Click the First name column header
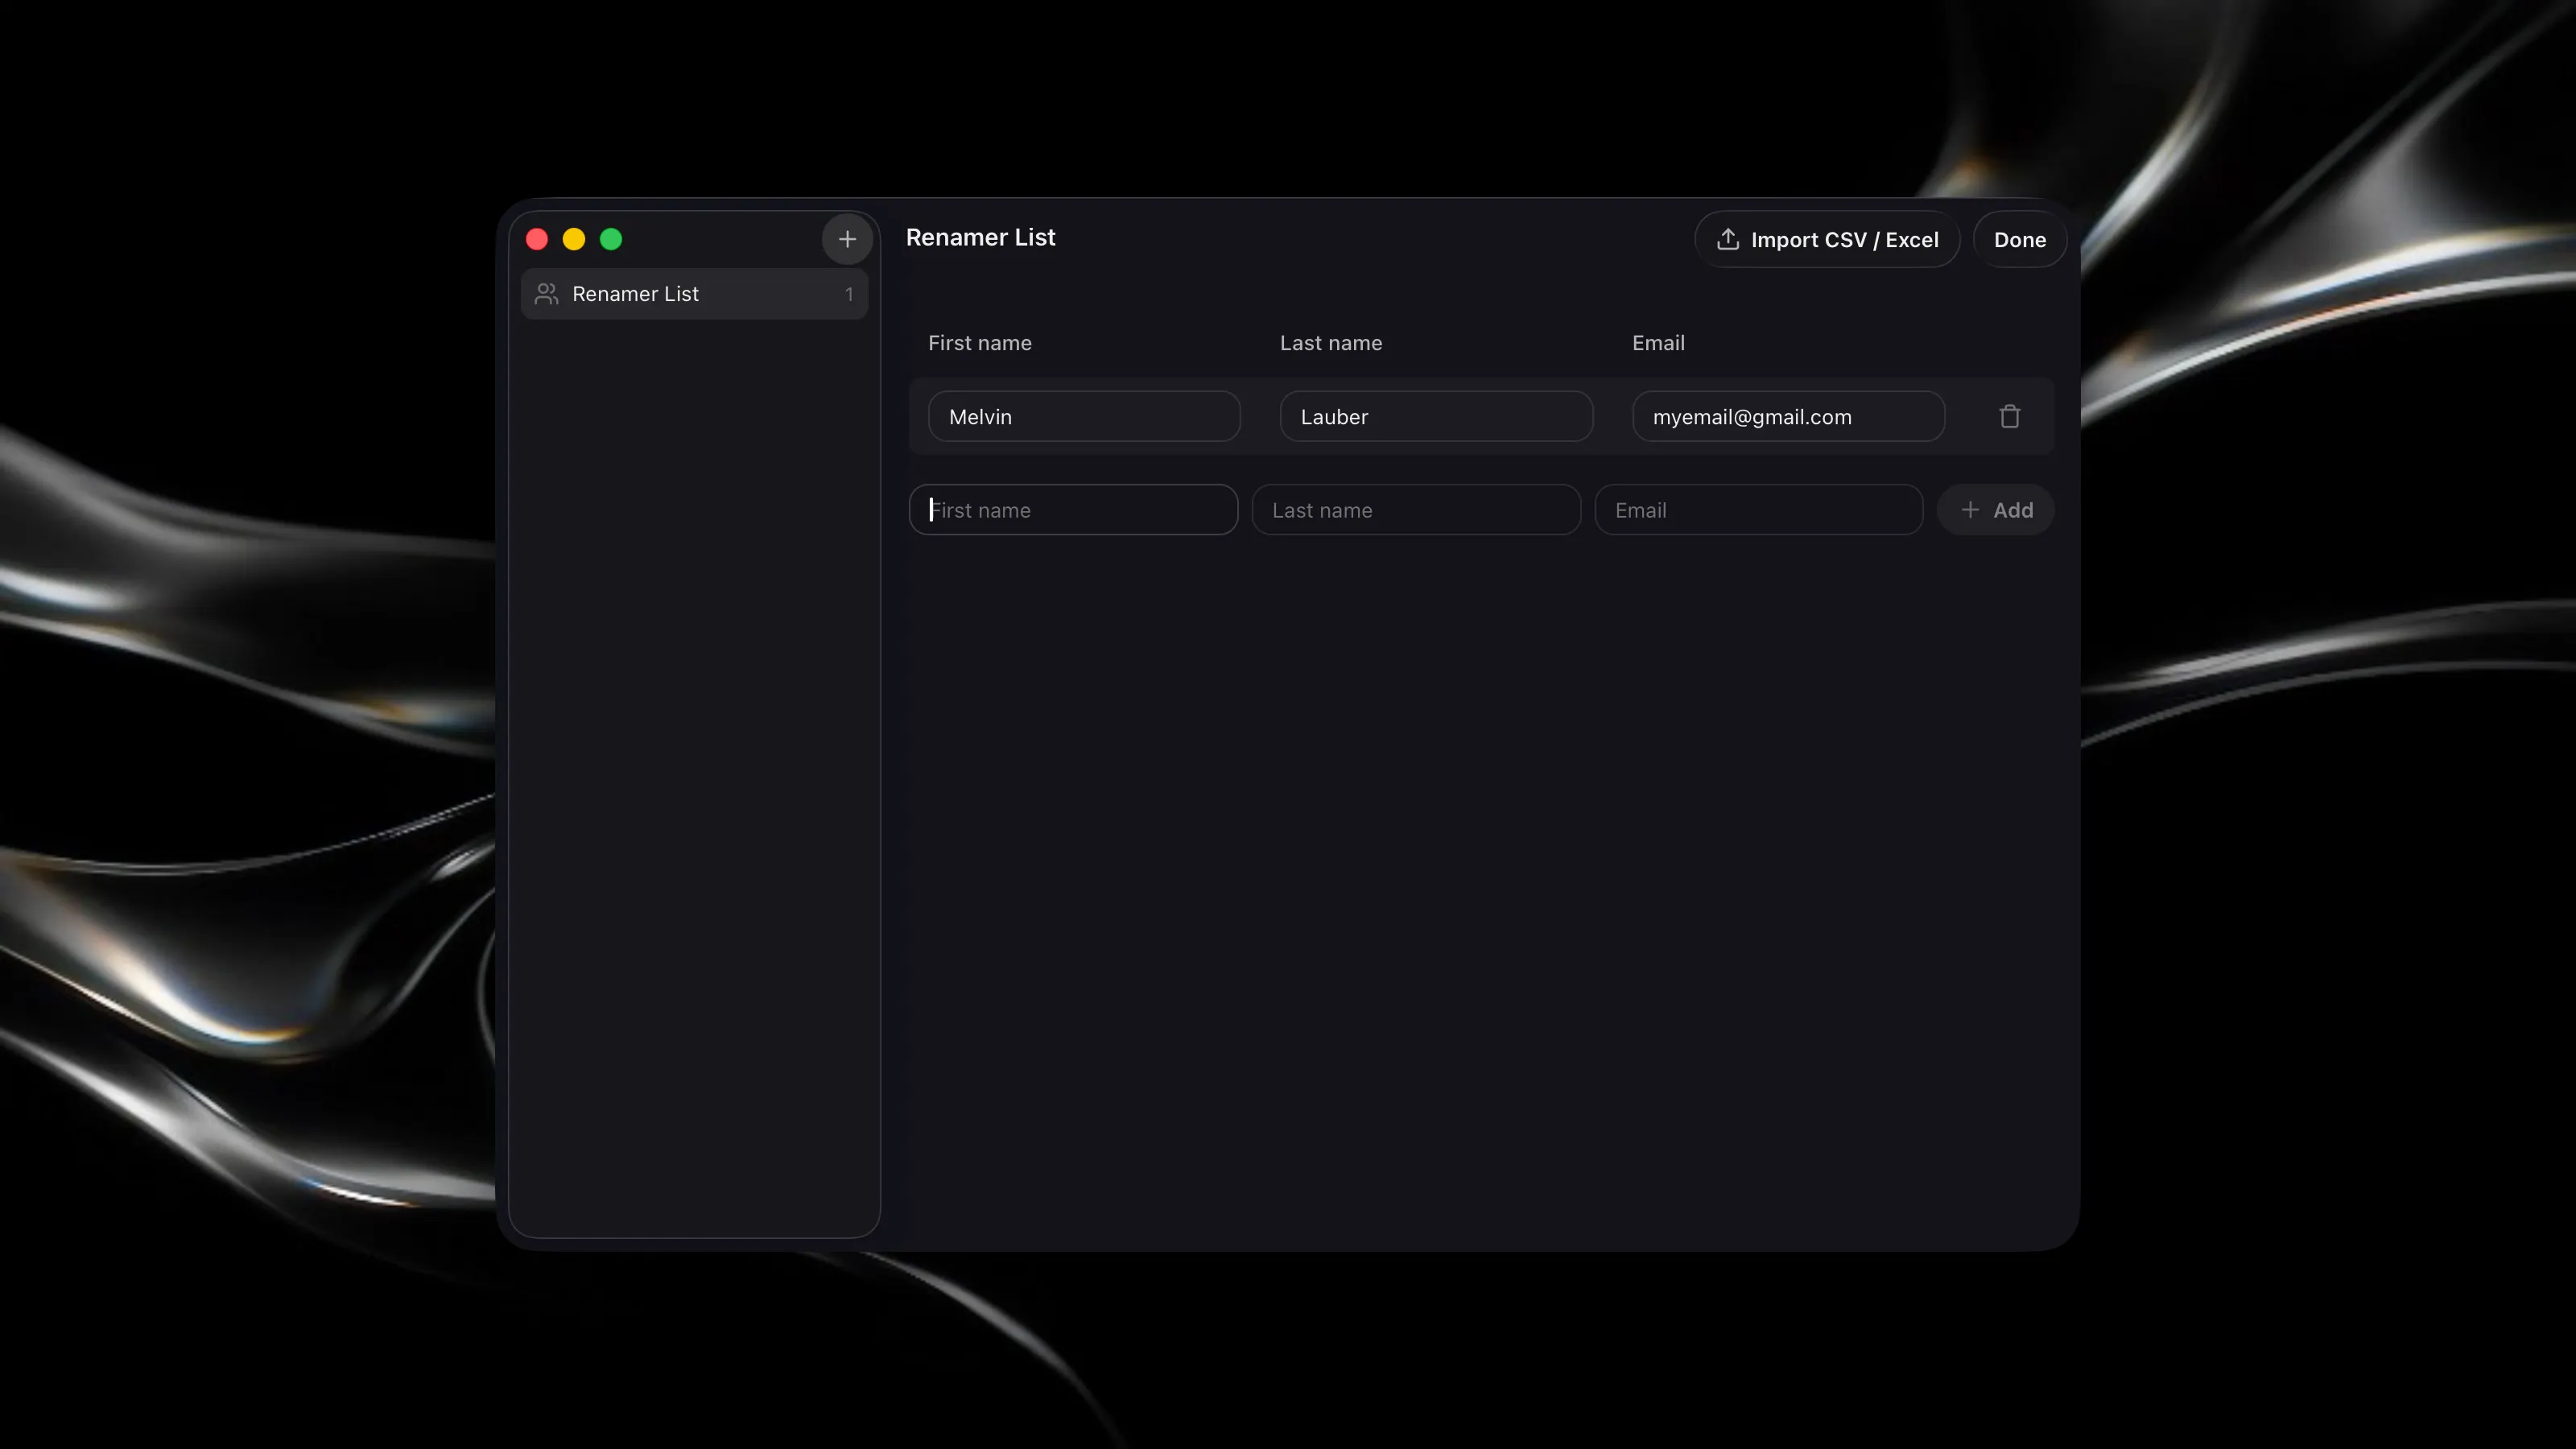 pos(979,343)
